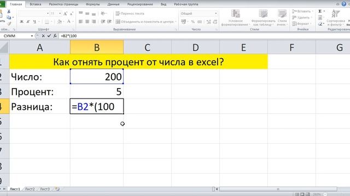Toggle italic К formatting
Image resolution: width=350 pixels, height=196 pixels.
pyautogui.click(x=28, y=22)
